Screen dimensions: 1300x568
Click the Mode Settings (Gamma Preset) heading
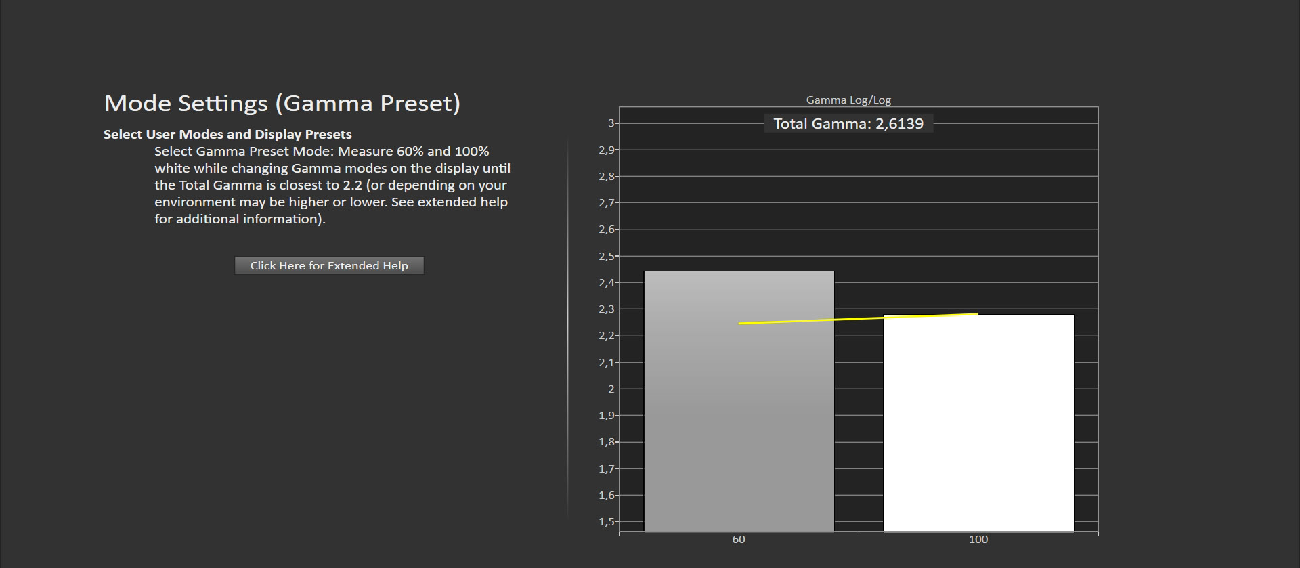tap(282, 103)
